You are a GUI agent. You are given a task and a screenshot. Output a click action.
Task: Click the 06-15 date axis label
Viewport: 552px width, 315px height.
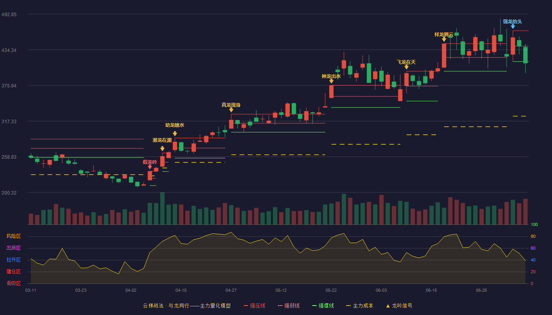coord(431,290)
